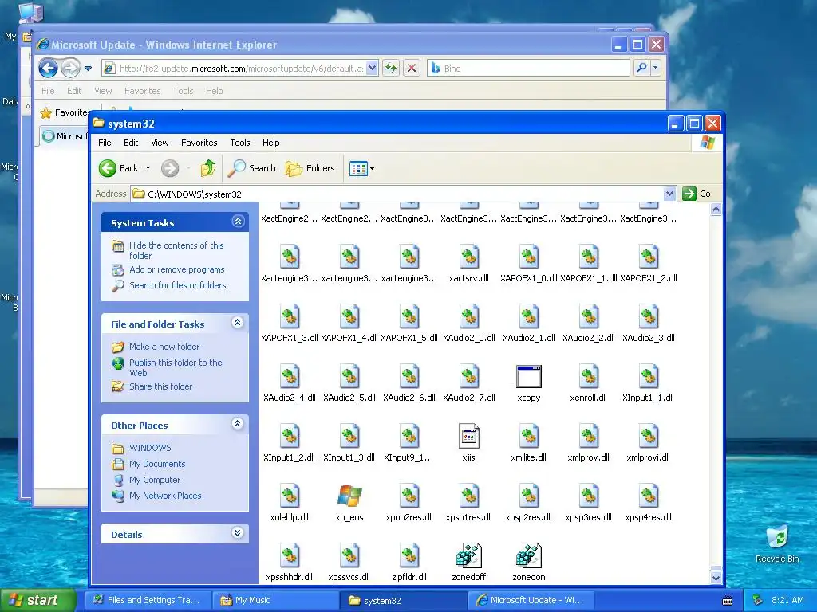Viewport: 817px width, 612px height.
Task: Click Publish this folder to the Web
Action: (x=176, y=367)
